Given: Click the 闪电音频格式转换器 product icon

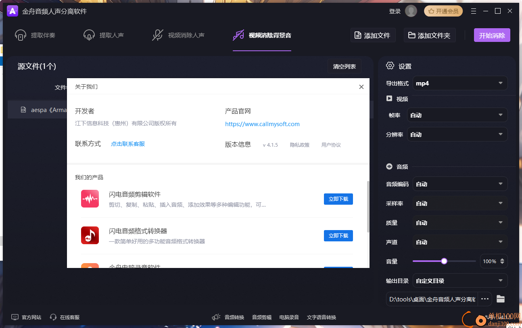Looking at the screenshot, I should pos(90,235).
